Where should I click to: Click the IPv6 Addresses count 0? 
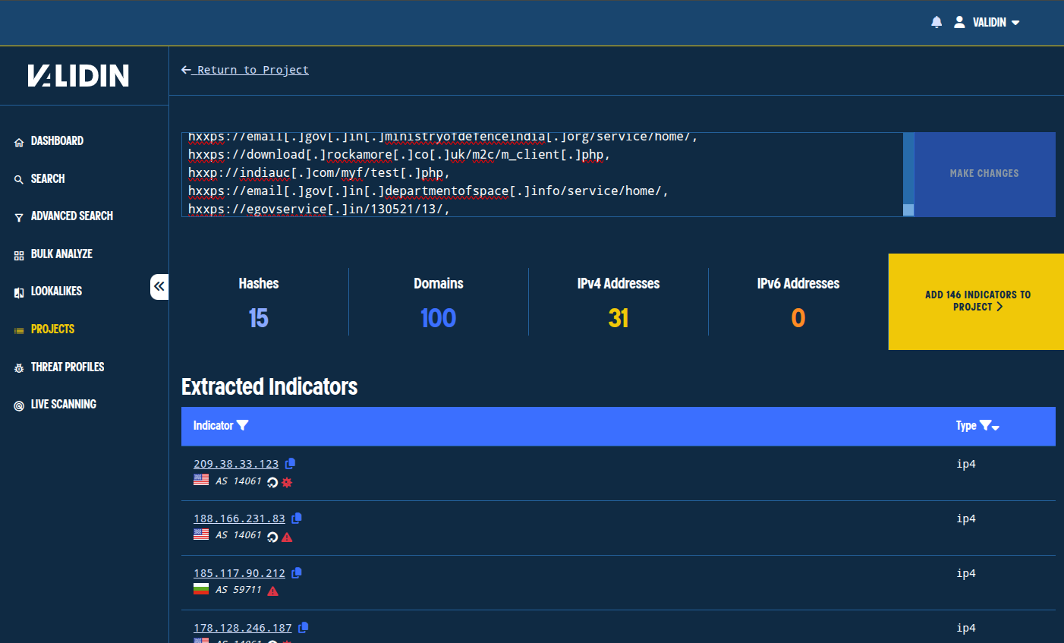click(798, 318)
